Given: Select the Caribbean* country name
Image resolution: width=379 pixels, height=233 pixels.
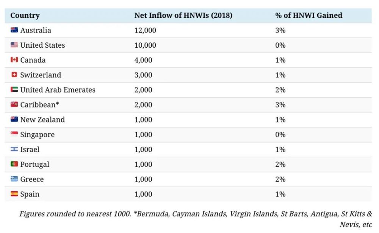Looking at the screenshot, I should pos(40,105).
